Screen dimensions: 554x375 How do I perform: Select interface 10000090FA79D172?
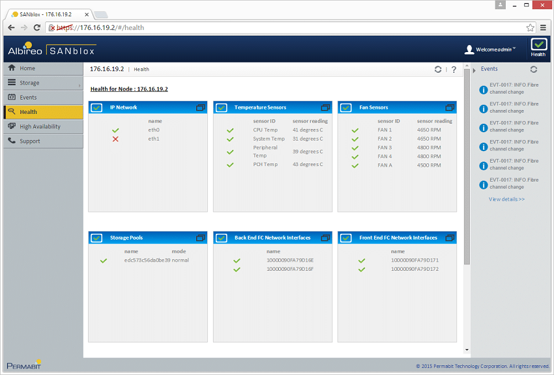[415, 269]
